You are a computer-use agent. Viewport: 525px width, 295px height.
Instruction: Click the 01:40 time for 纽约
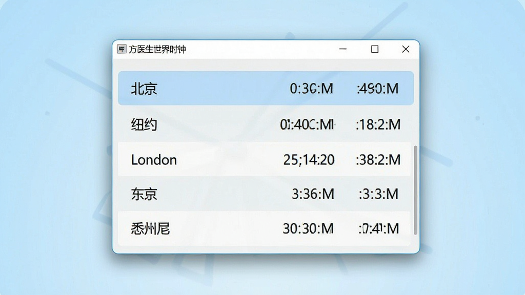point(308,125)
